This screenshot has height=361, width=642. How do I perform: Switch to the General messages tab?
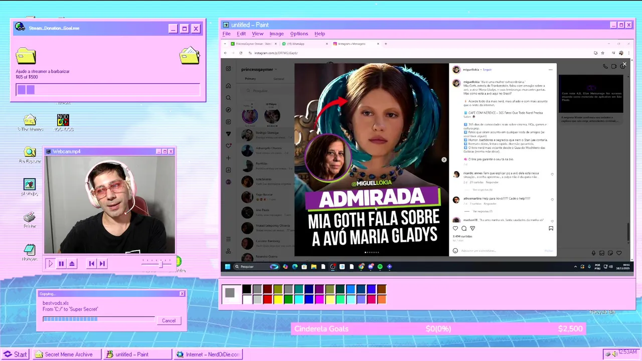tap(279, 79)
